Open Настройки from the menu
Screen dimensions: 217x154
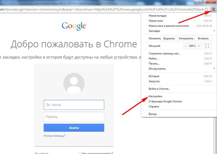(x=179, y=96)
